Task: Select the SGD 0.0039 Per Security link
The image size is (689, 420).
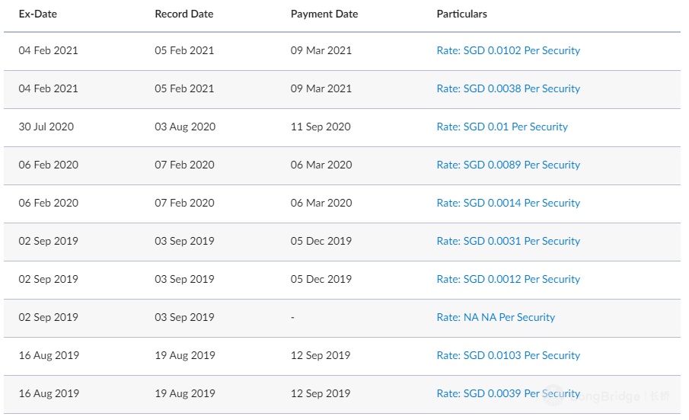Action: pos(508,393)
